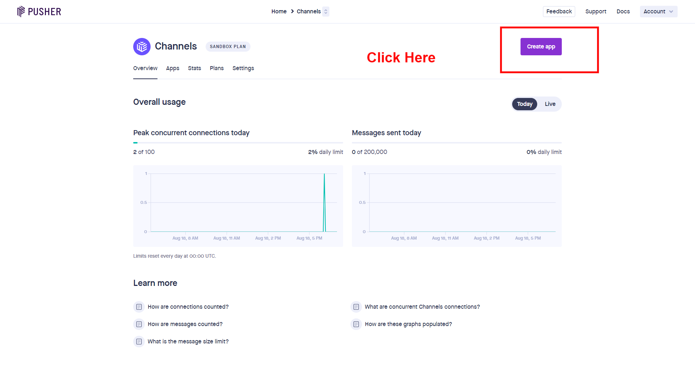Click the Messages sent today chart area
Viewport: 695px width, 377px height.
point(457,206)
